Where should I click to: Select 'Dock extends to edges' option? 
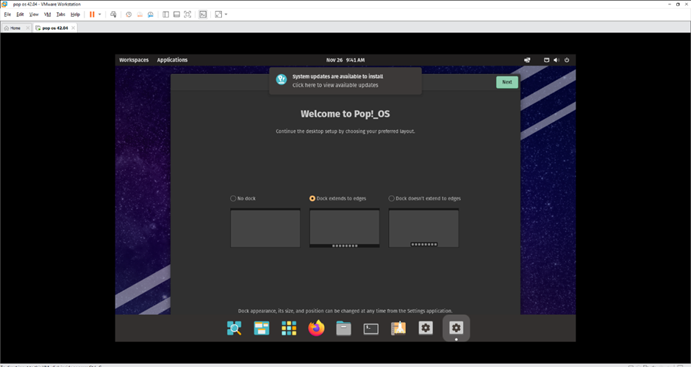(x=313, y=198)
